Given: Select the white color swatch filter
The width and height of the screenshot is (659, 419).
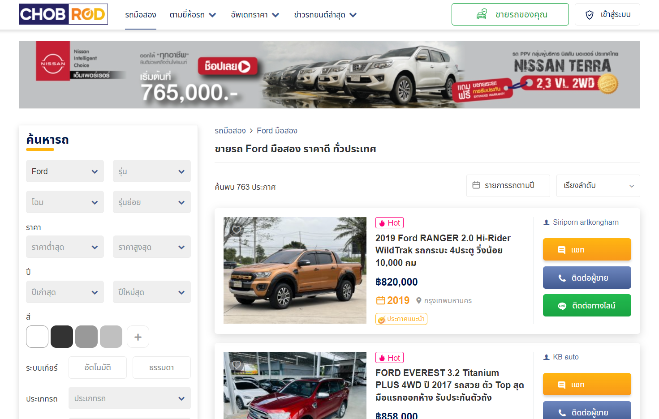Looking at the screenshot, I should [x=37, y=336].
